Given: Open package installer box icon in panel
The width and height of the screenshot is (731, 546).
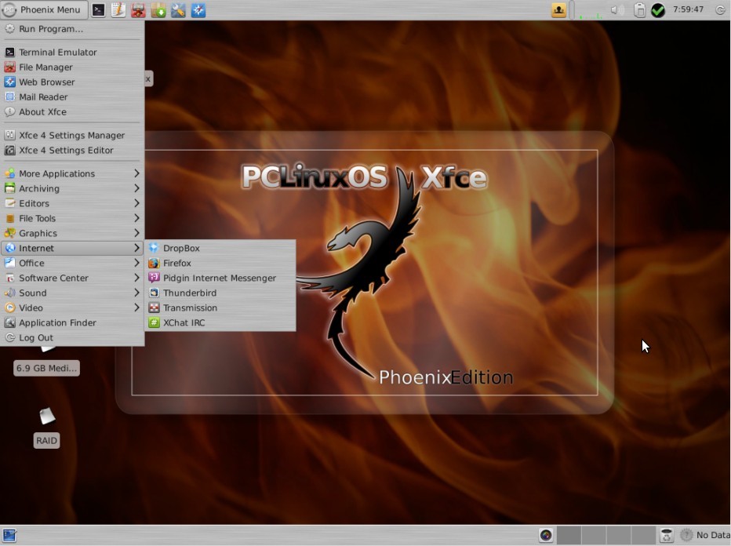Looking at the screenshot, I should click(158, 9).
